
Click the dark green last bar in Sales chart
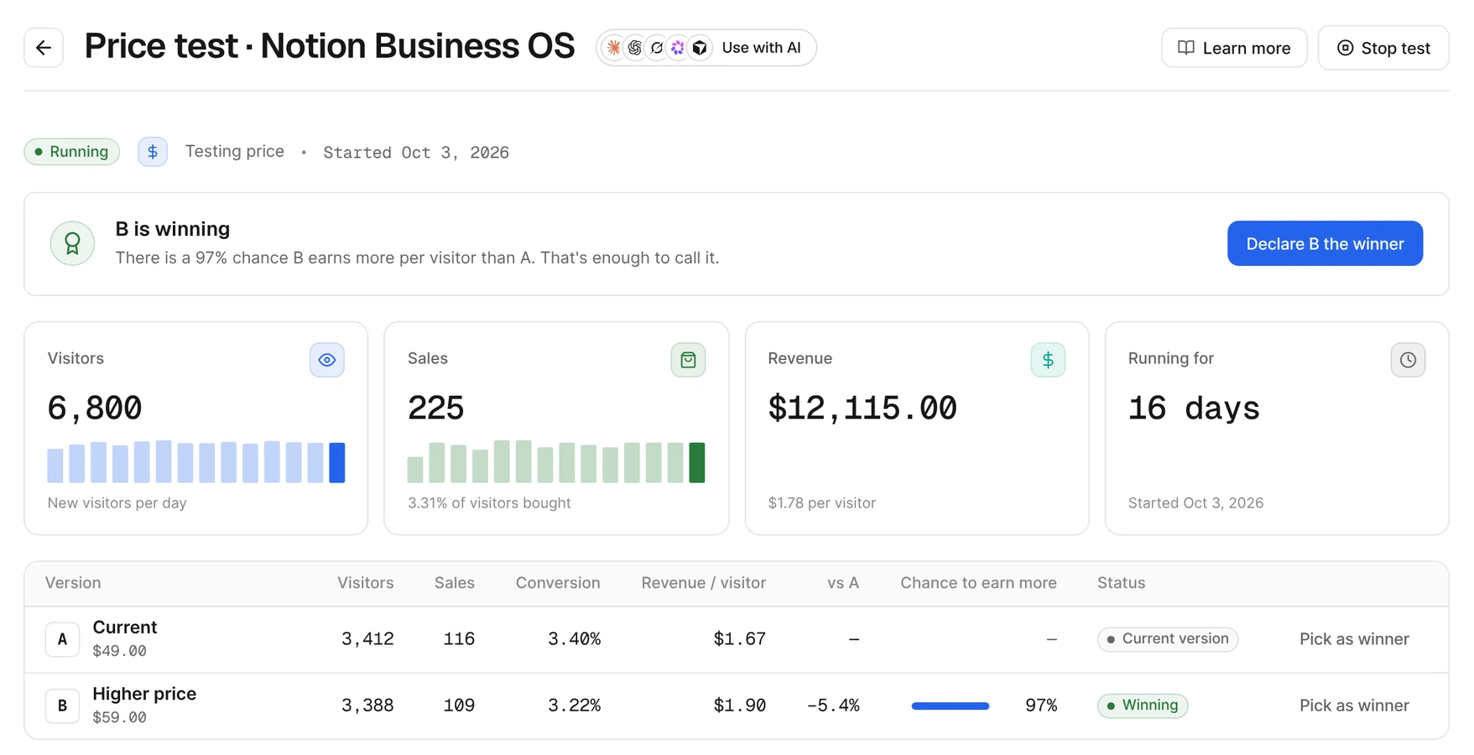[x=697, y=462]
